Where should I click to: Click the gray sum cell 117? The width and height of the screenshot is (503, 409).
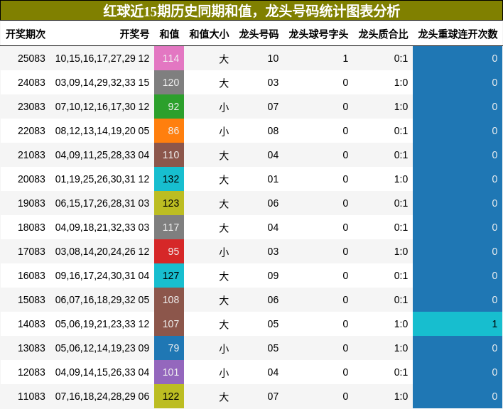169,227
